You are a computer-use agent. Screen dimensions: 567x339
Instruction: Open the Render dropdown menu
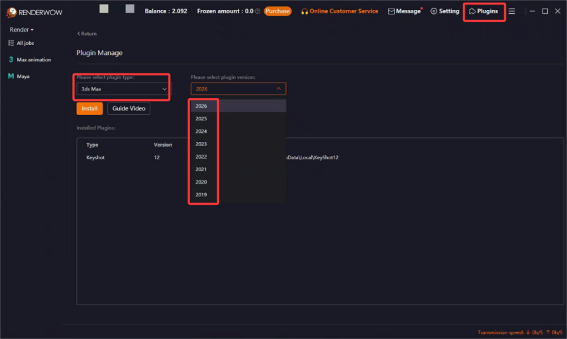21,30
